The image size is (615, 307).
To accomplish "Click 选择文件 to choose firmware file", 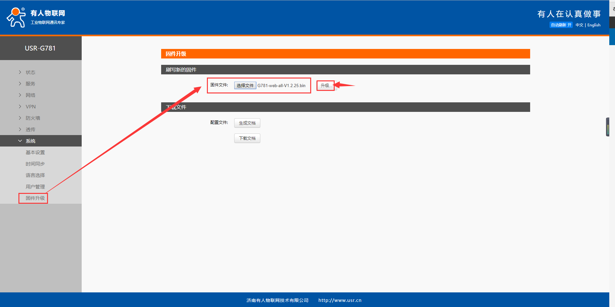I will (245, 85).
